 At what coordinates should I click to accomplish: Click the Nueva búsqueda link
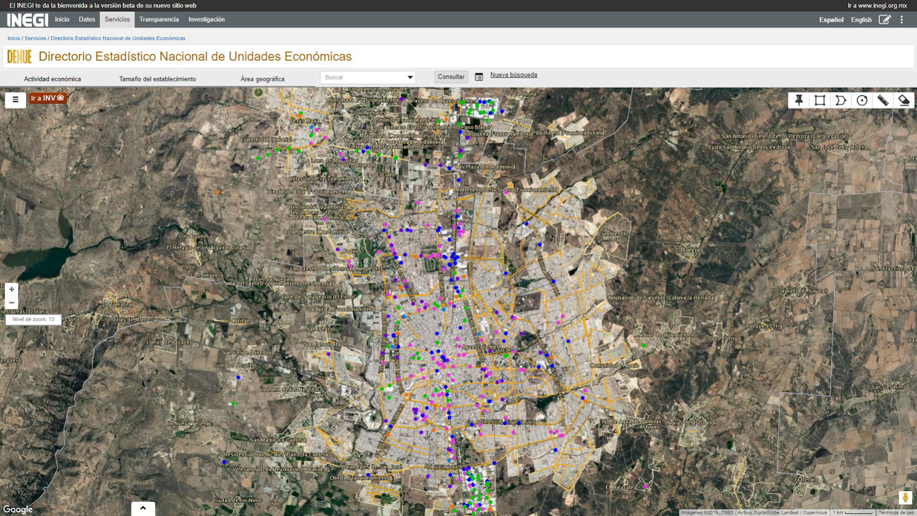tap(514, 75)
